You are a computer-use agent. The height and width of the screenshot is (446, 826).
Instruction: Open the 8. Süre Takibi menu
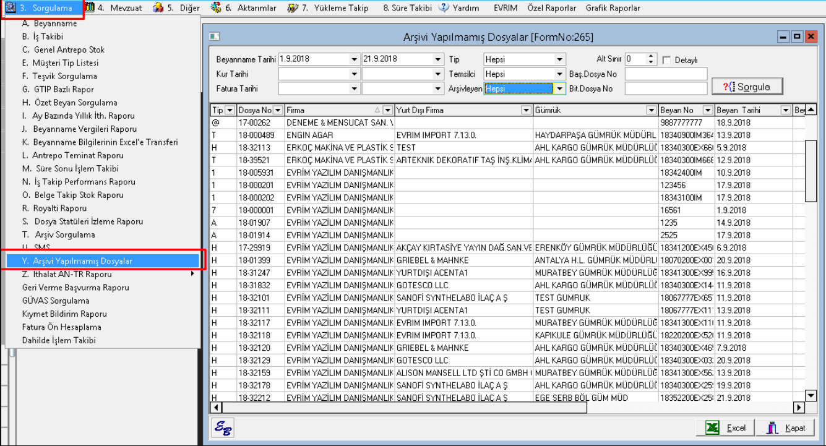407,8
